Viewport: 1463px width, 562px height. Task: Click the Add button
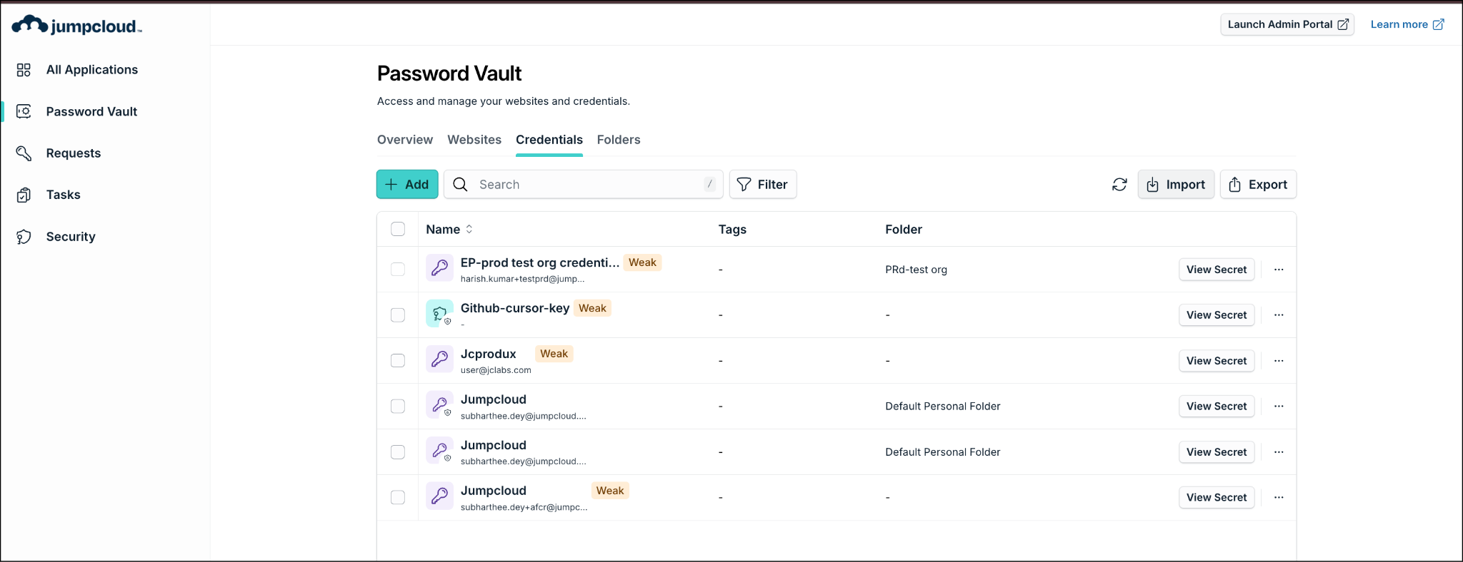(407, 185)
